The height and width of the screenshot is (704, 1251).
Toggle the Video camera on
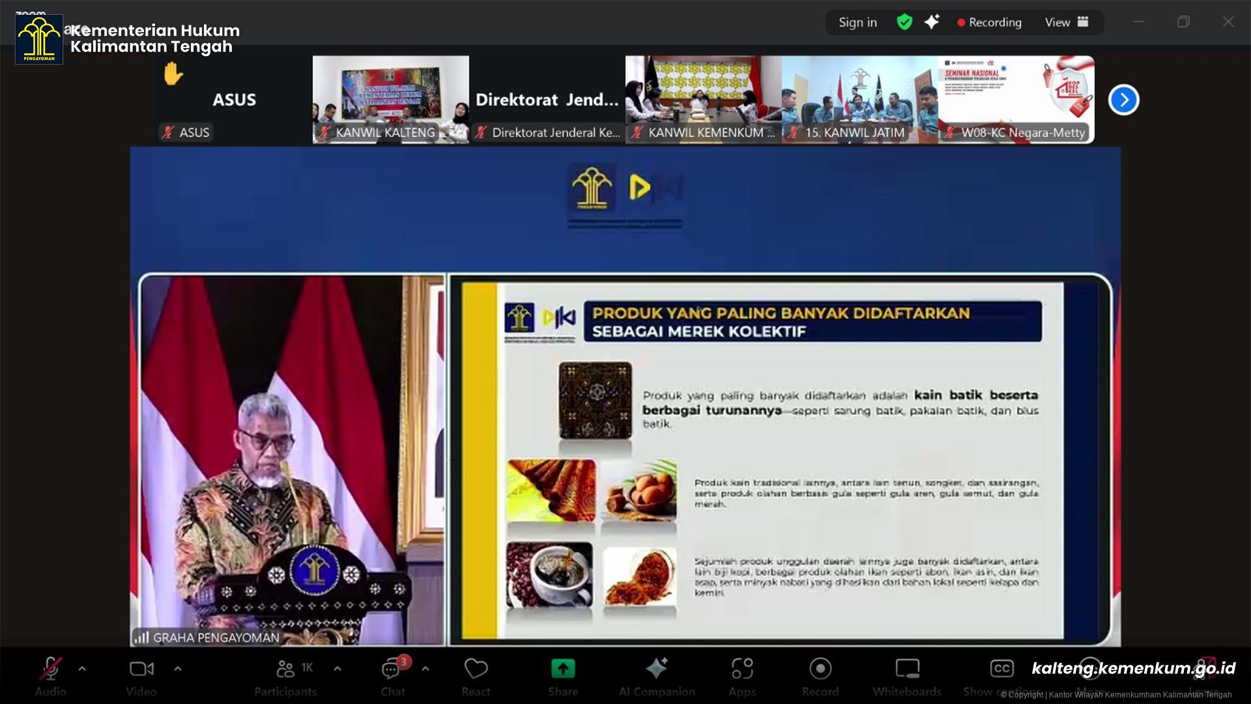(141, 669)
